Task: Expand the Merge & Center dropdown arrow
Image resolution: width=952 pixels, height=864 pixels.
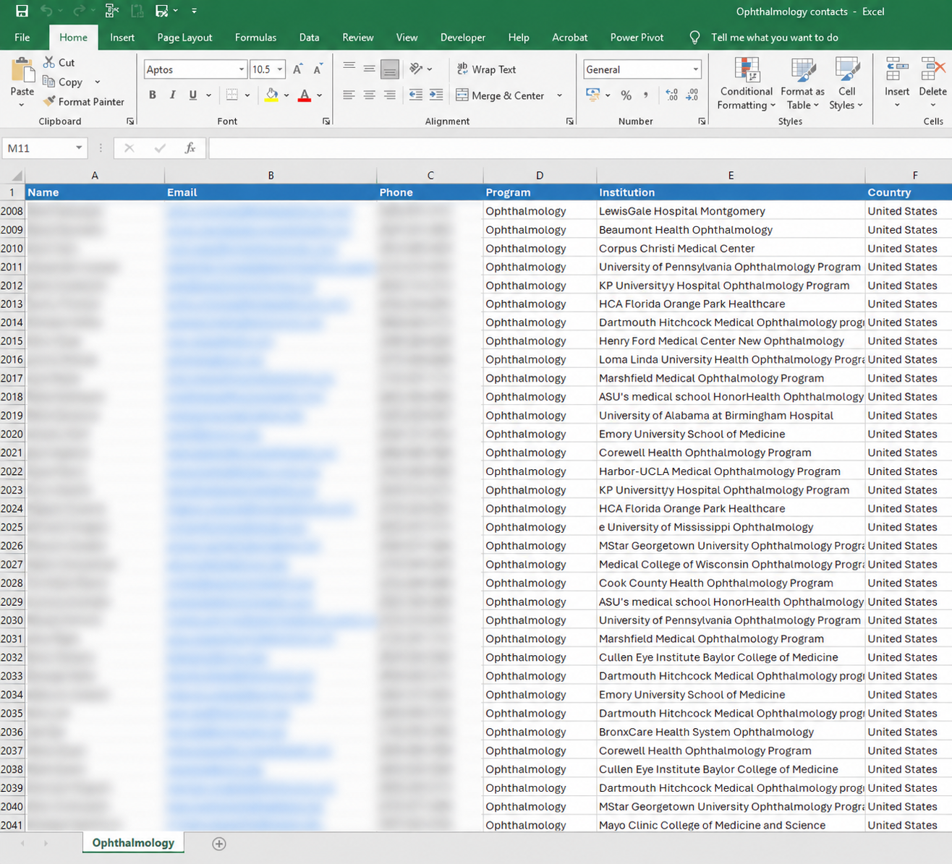Action: click(x=559, y=95)
